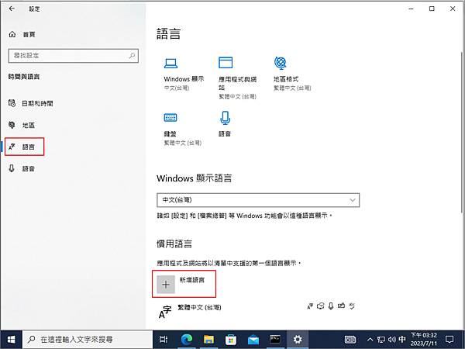Viewport: 465px width, 349px height.
Task: Click the handwriting icon for 繁體中文
Action: [x=341, y=306]
